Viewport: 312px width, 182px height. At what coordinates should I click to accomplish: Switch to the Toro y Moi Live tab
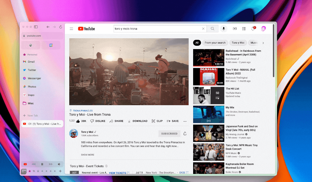coord(42,124)
